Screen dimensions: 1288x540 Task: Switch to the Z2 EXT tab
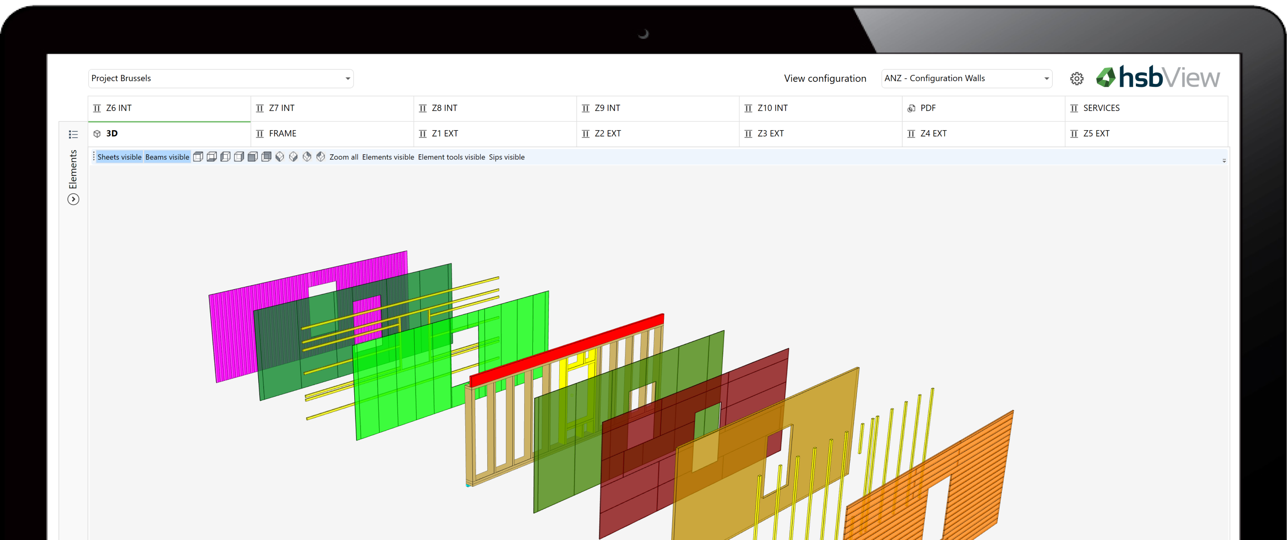658,134
